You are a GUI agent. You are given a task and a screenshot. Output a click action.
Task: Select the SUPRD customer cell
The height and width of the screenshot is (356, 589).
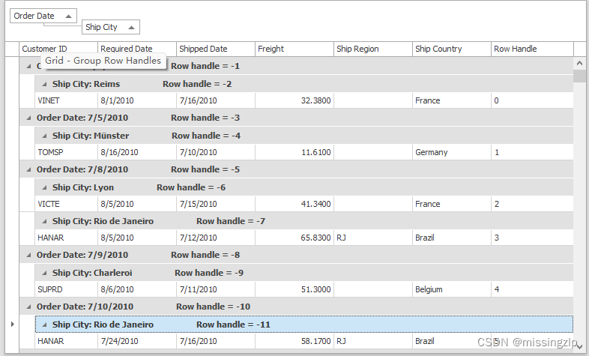tap(66, 289)
